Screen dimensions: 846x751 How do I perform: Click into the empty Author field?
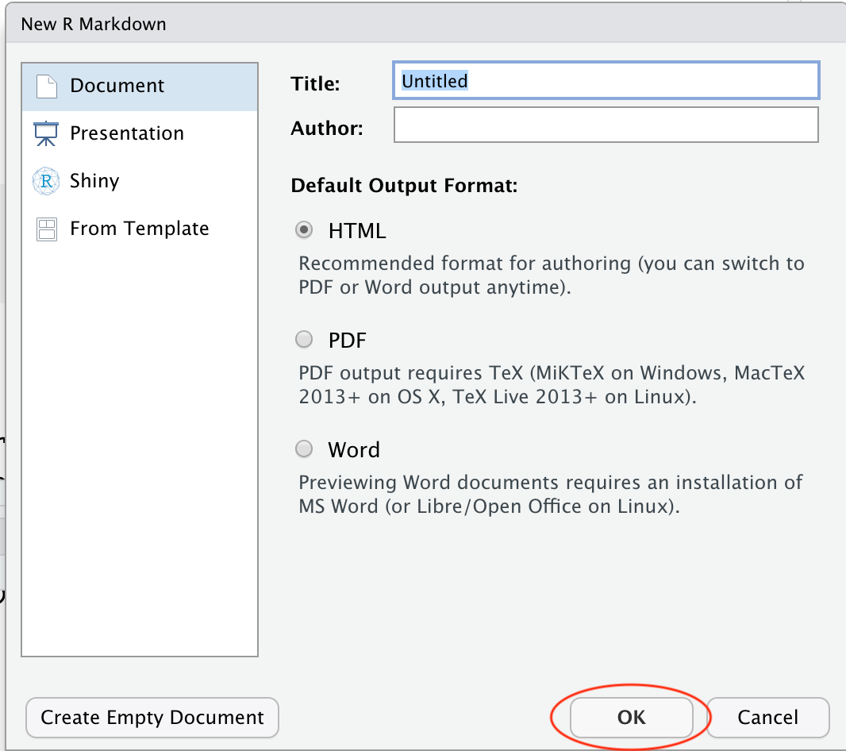[x=606, y=125]
